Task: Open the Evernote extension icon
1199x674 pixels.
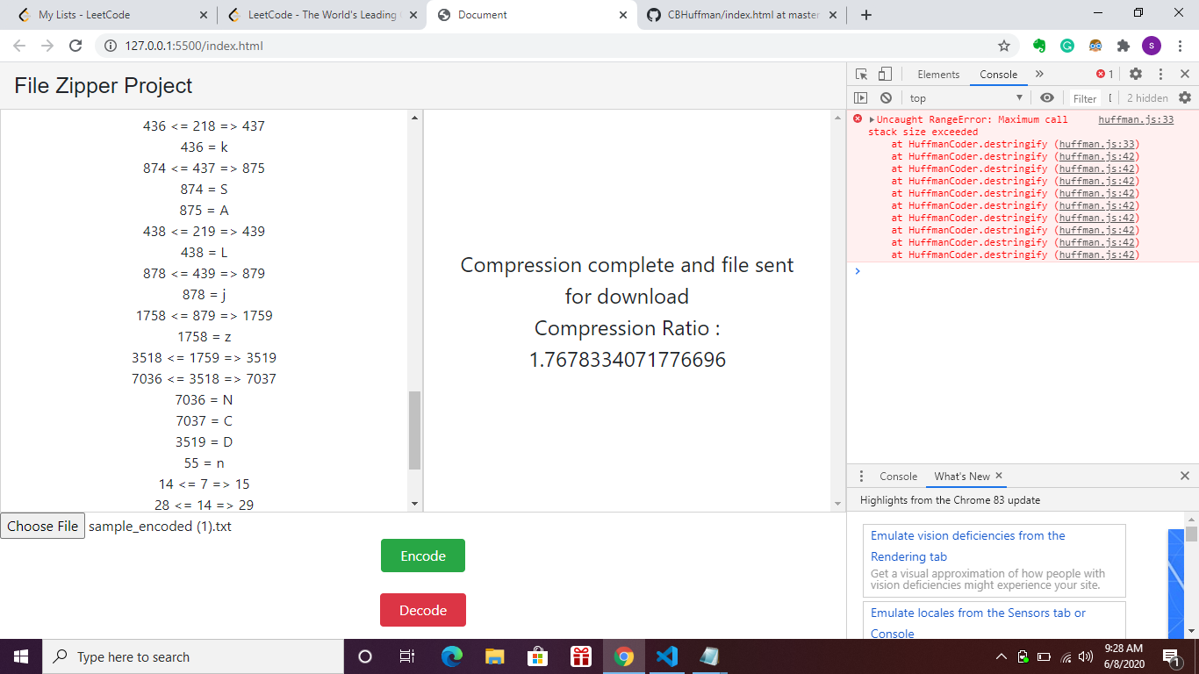Action: tap(1039, 46)
